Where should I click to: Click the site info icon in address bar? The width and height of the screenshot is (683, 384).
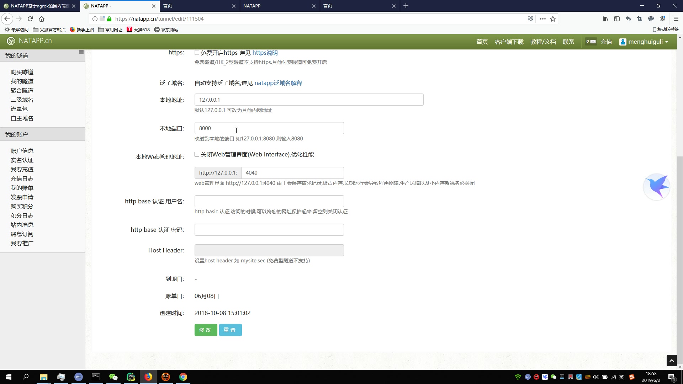pos(95,19)
